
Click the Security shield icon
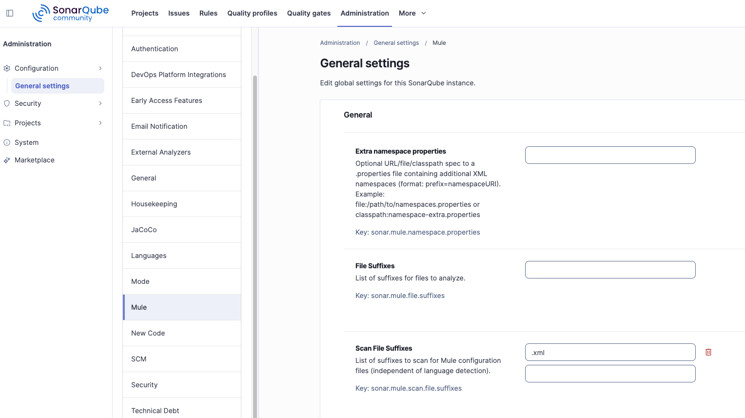coord(7,103)
